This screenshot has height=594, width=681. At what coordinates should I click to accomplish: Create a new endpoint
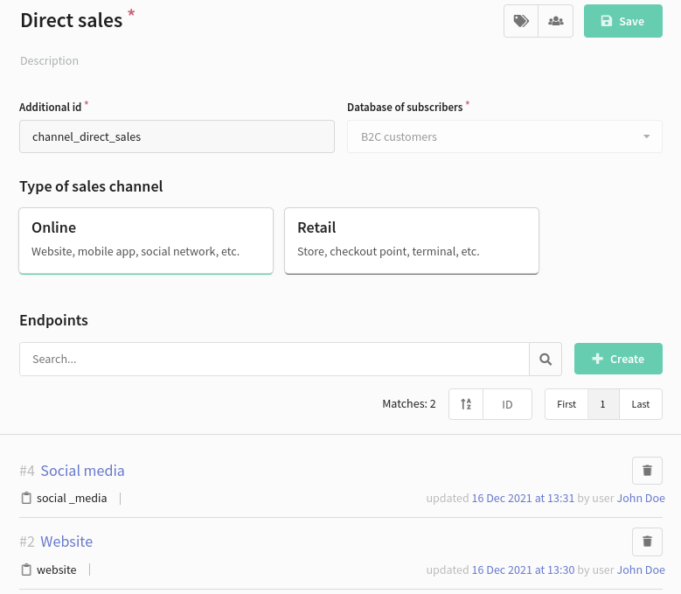tap(618, 359)
